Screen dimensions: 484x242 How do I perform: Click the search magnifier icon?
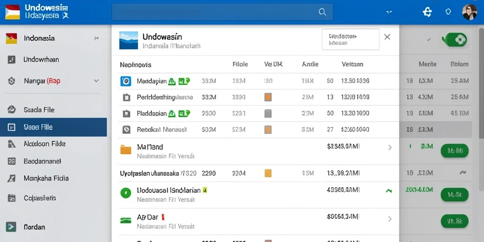point(322,12)
